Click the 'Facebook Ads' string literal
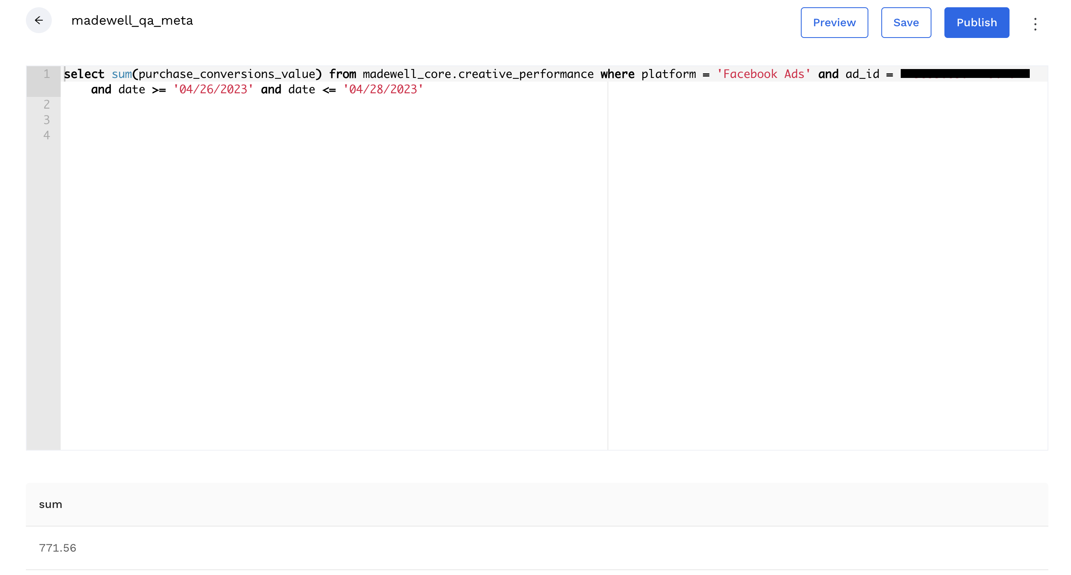Viewport: 1071px width, 575px height. coord(763,74)
